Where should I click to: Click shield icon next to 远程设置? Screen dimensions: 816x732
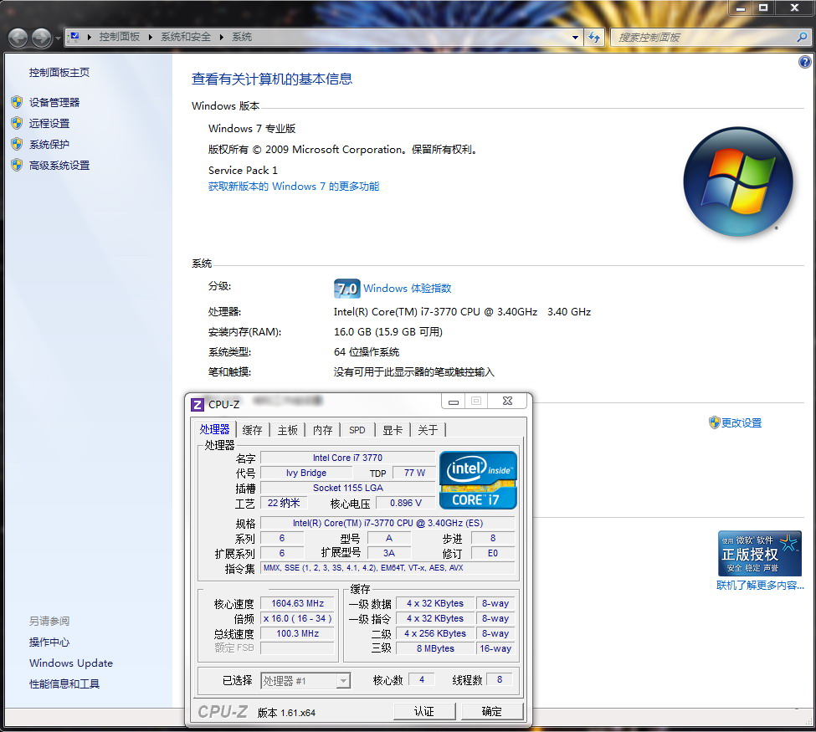coord(17,123)
